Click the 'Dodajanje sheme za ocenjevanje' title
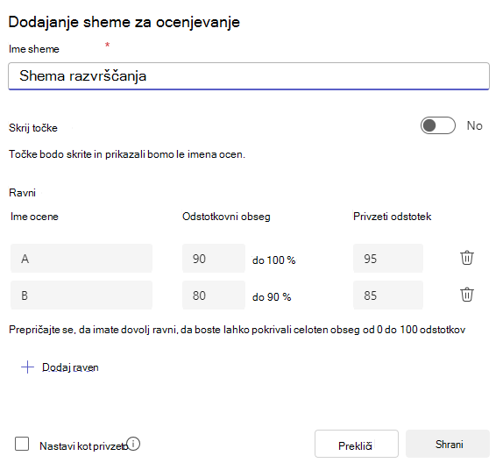The image size is (503, 470). pyautogui.click(x=124, y=23)
